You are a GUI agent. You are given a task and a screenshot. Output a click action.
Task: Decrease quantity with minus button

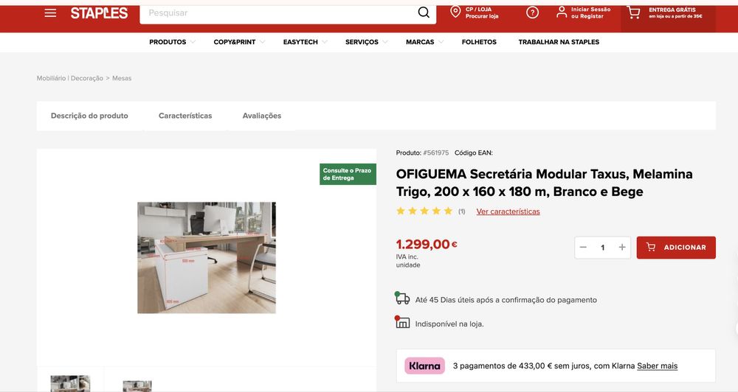coord(583,248)
